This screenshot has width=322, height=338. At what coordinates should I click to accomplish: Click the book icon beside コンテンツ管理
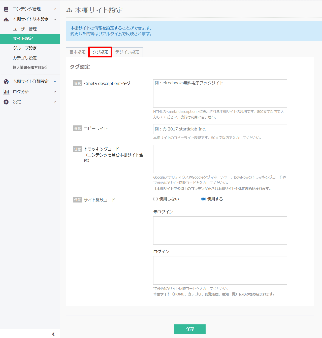click(6, 9)
